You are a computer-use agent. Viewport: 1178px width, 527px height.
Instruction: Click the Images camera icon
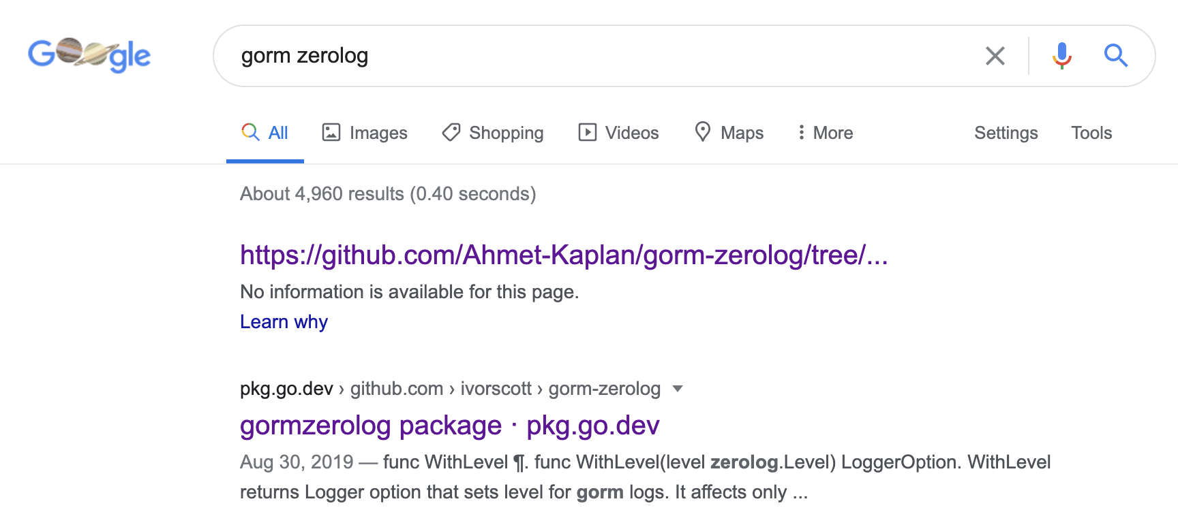pyautogui.click(x=331, y=132)
